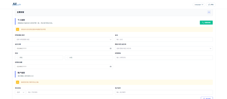Click the warning icon above email notice

18,82
